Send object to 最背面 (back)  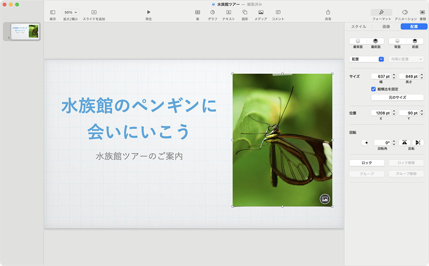coord(358,41)
